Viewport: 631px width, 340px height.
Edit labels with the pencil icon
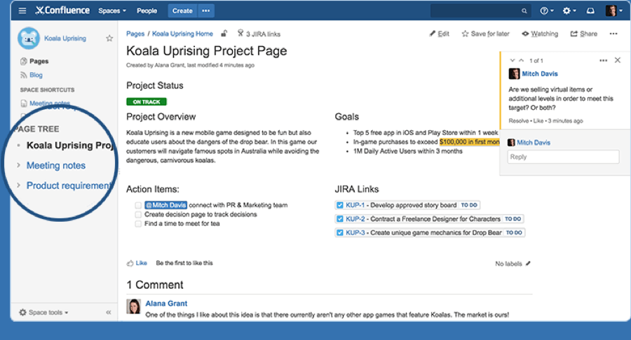tap(529, 263)
